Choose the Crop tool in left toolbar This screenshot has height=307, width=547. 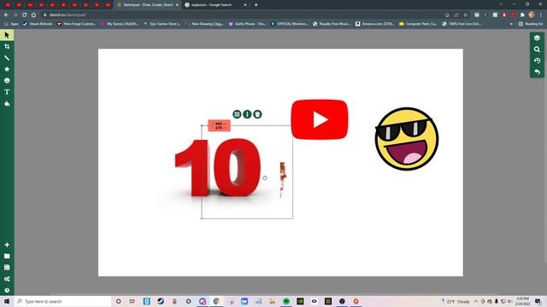point(7,47)
